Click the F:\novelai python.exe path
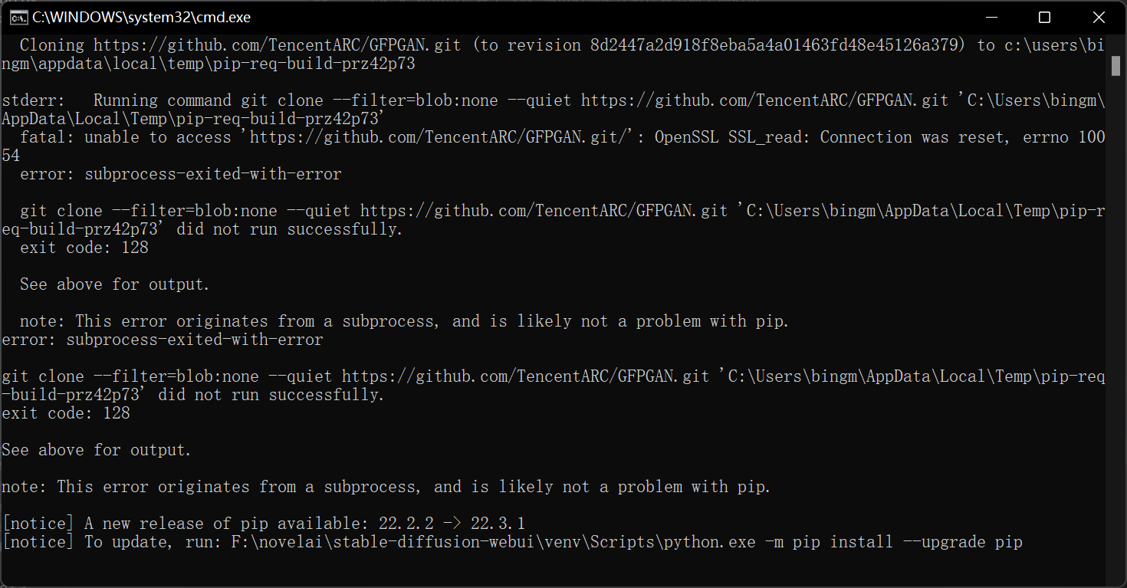1127x588 pixels. tap(493, 542)
